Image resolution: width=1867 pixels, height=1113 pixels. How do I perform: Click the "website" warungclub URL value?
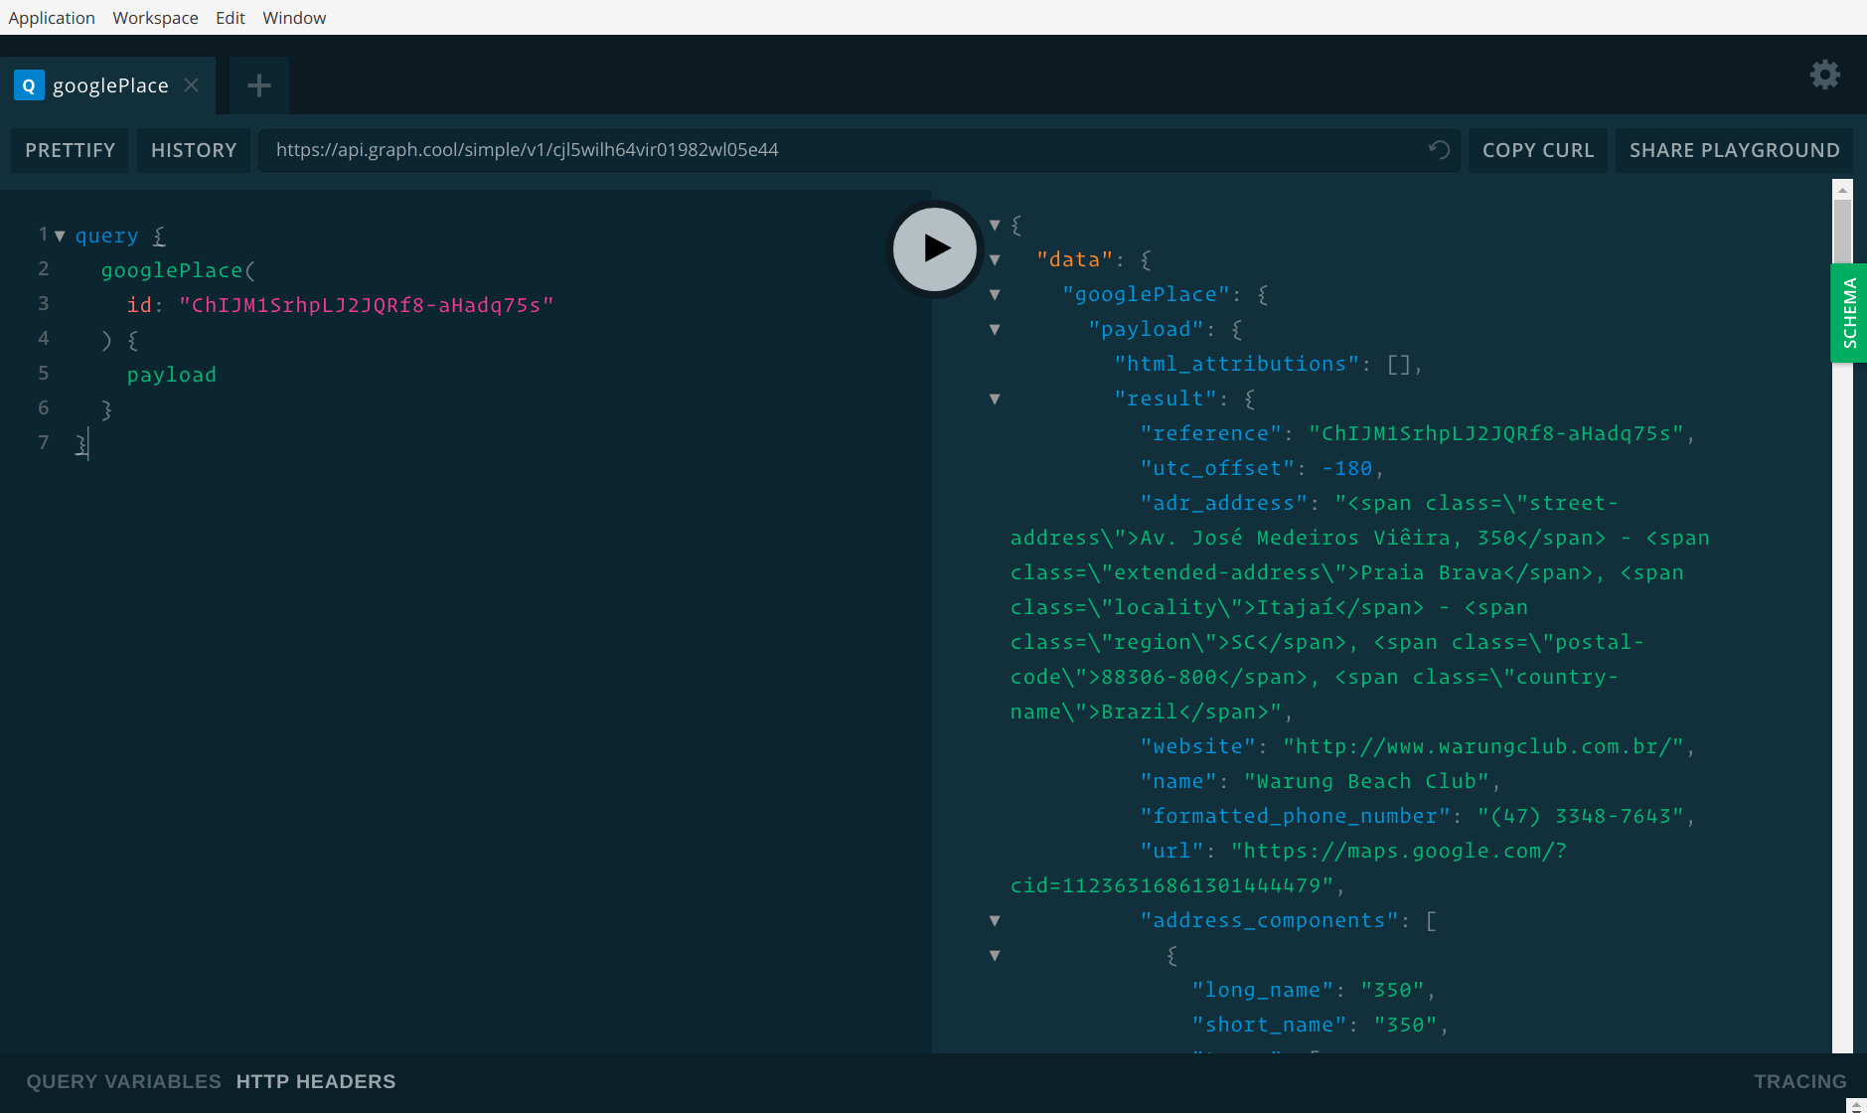pos(1482,746)
